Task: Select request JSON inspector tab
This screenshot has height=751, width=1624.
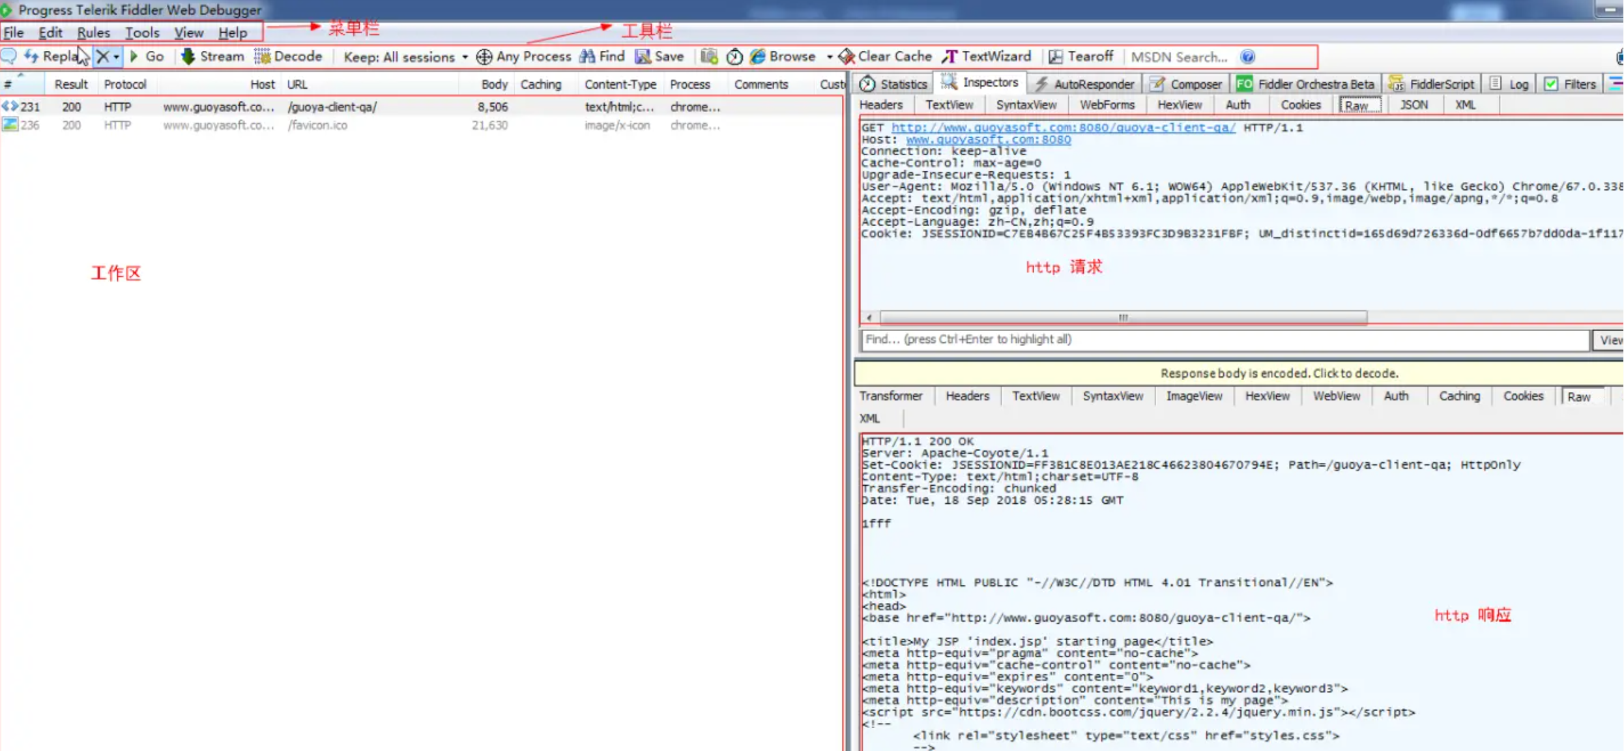Action: [1414, 105]
